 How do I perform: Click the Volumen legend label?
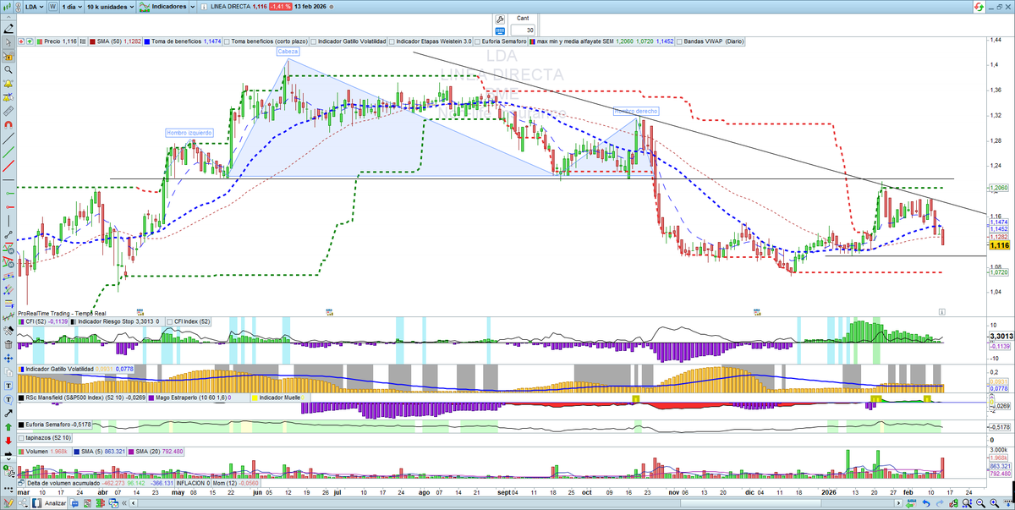pyautogui.click(x=37, y=452)
